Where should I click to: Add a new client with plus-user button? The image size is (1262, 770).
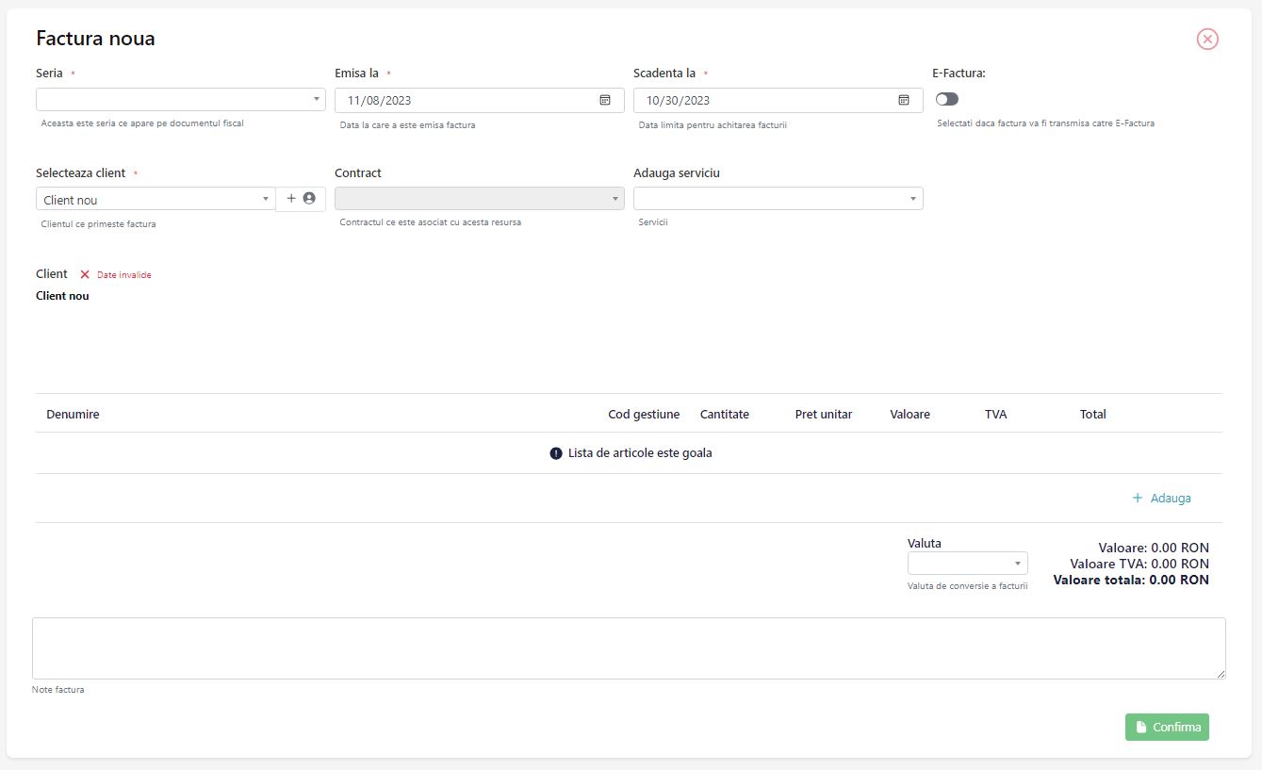[301, 199]
